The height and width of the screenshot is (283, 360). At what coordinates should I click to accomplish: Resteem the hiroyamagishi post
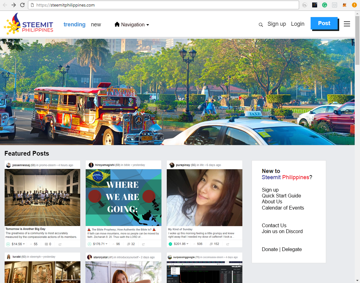tap(143, 244)
